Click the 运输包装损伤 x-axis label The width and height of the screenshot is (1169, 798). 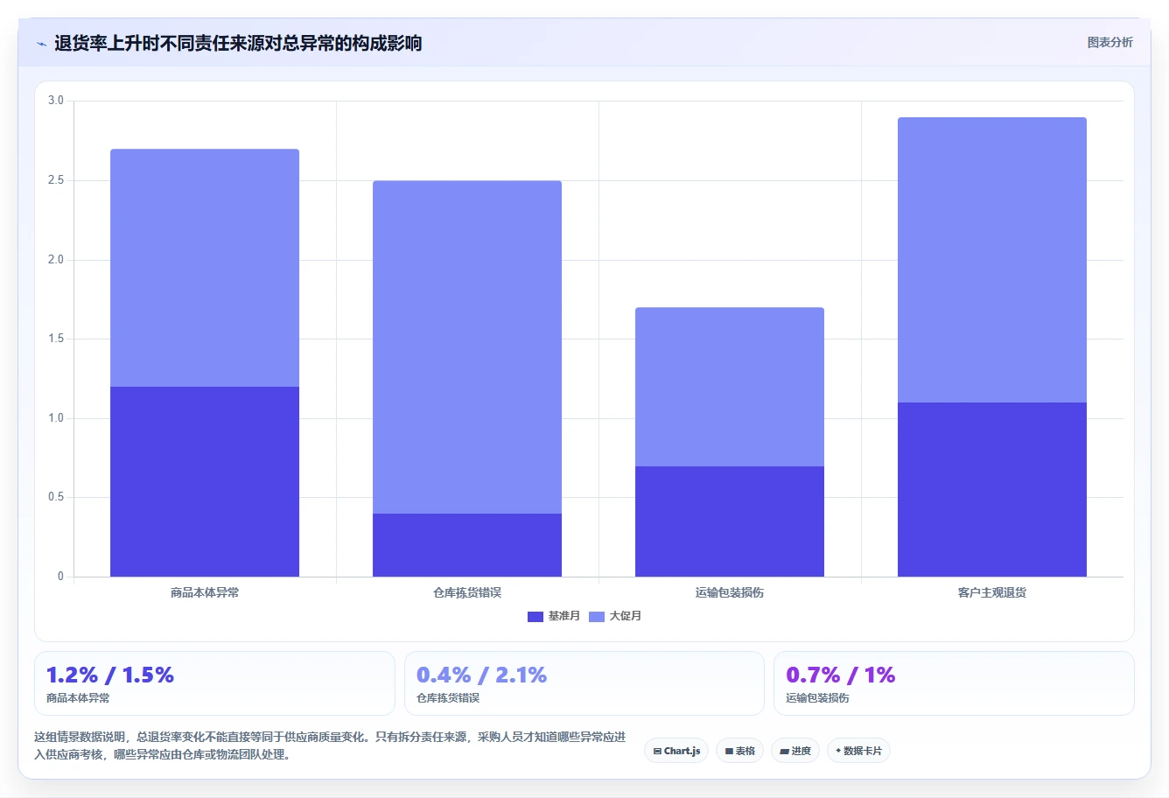pyautogui.click(x=730, y=592)
